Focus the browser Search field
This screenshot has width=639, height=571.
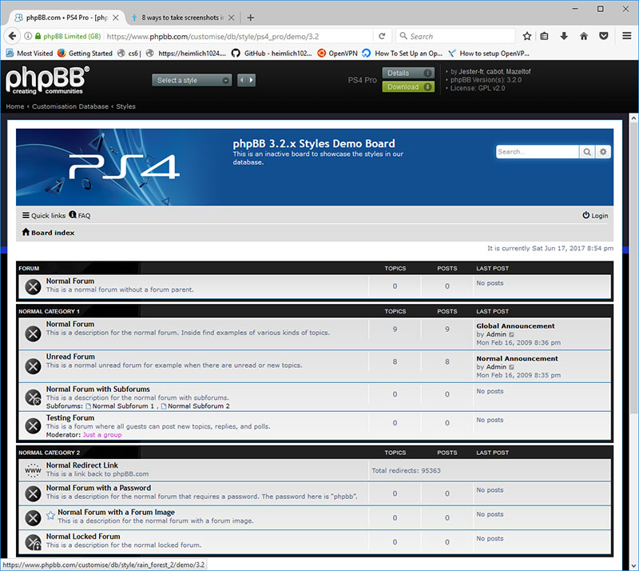(x=455, y=36)
